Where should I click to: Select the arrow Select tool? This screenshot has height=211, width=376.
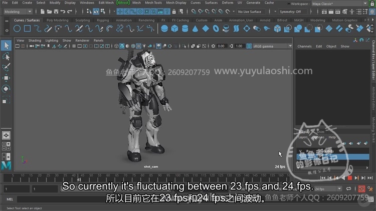pos(6,46)
